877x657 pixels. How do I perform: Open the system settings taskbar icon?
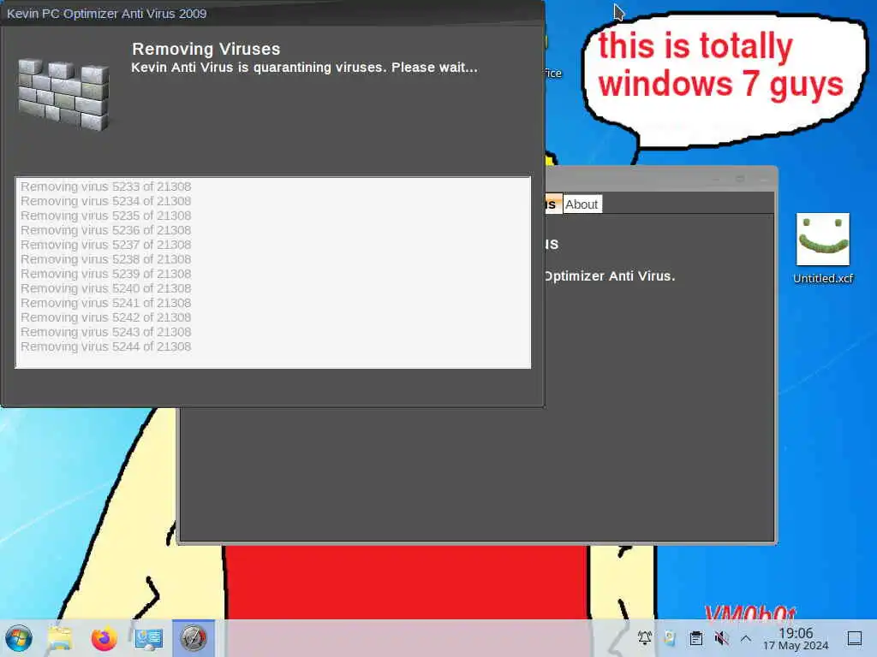(148, 638)
